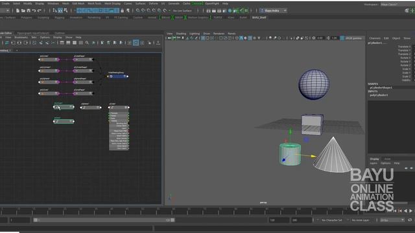Toggle the sRGB gamma color management button
The height and width of the screenshot is (233, 415).
342,38
